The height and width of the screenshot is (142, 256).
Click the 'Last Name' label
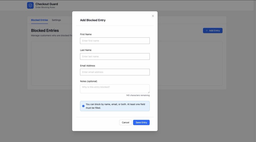tap(86, 50)
